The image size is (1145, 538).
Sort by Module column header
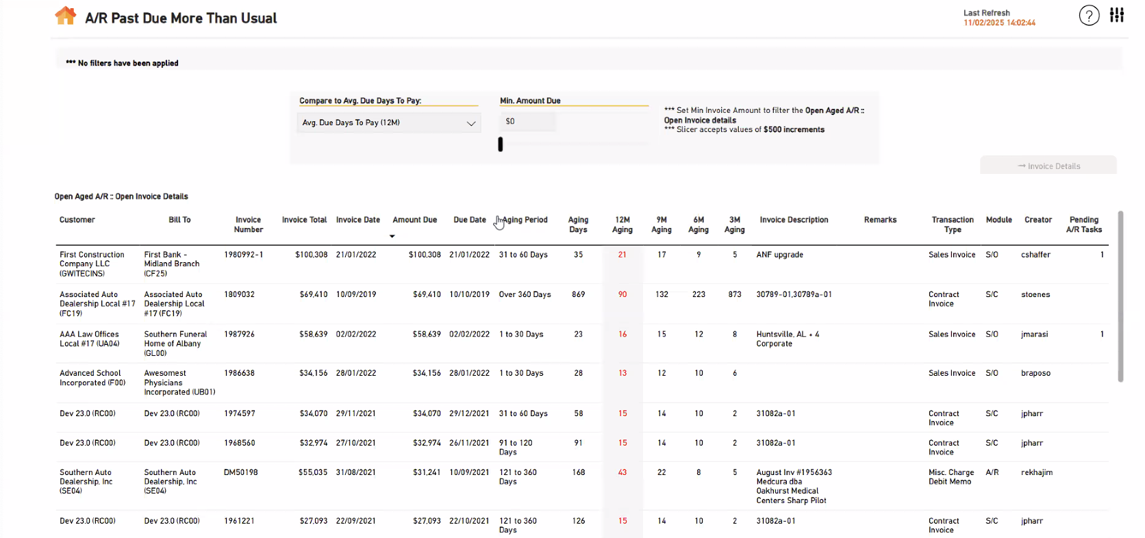tap(998, 220)
